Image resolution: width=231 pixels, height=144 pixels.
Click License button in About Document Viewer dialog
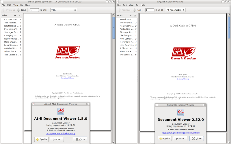(x=180, y=139)
